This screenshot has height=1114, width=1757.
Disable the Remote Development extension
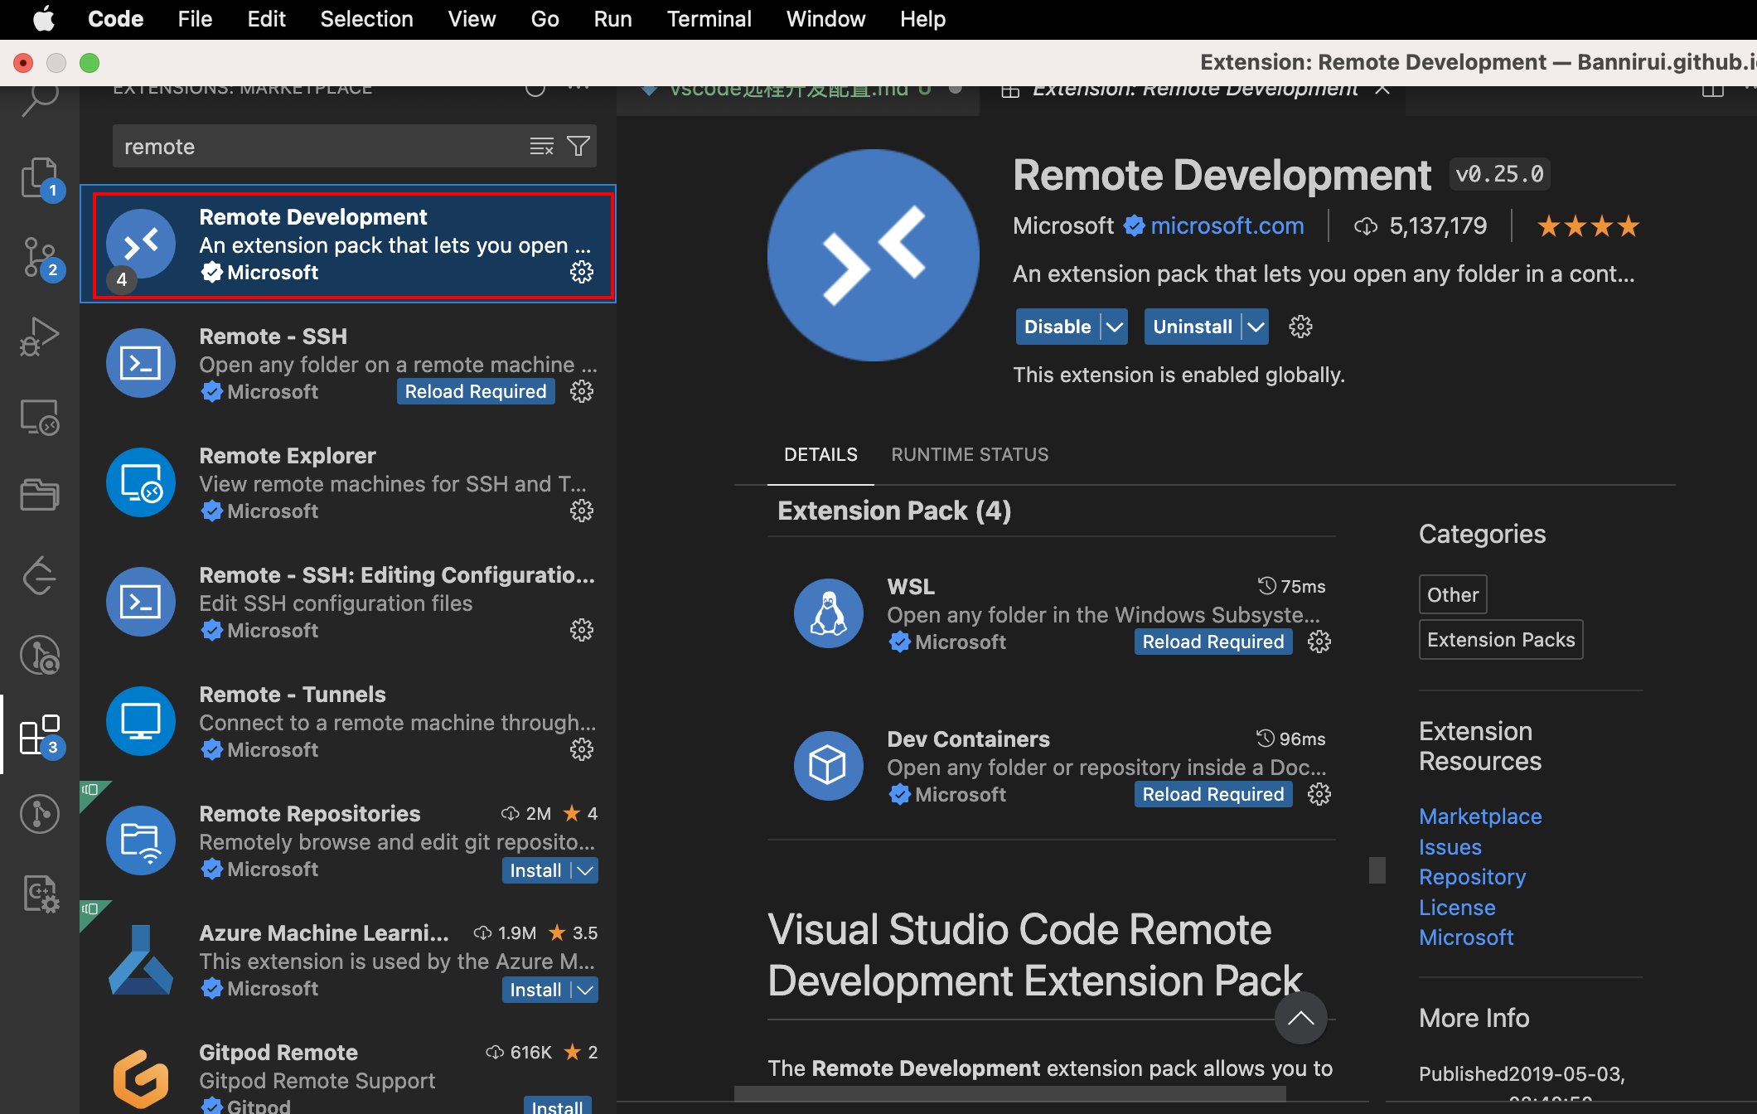[x=1057, y=327]
